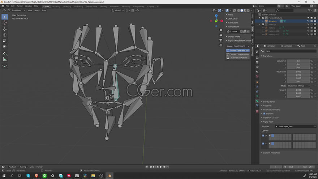This screenshot has height=179, width=318.
Task: Click the red X axis on navigation gizmo
Action: pos(222,21)
